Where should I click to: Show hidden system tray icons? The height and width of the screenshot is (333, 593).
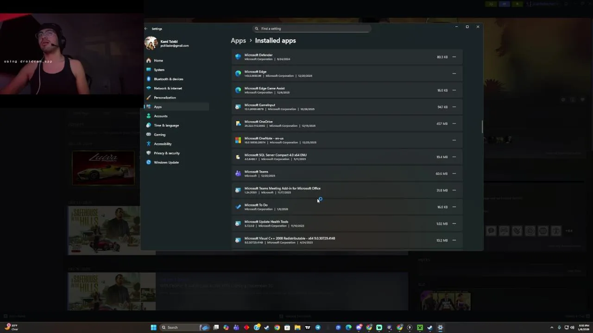[551, 327]
